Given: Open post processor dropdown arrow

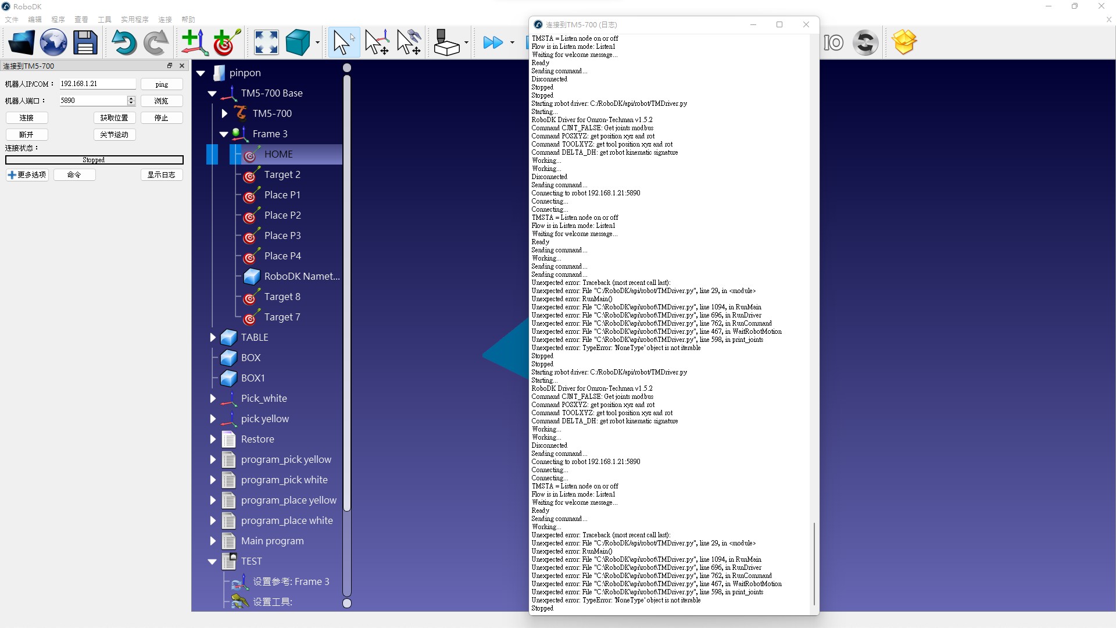Looking at the screenshot, I should (466, 42).
